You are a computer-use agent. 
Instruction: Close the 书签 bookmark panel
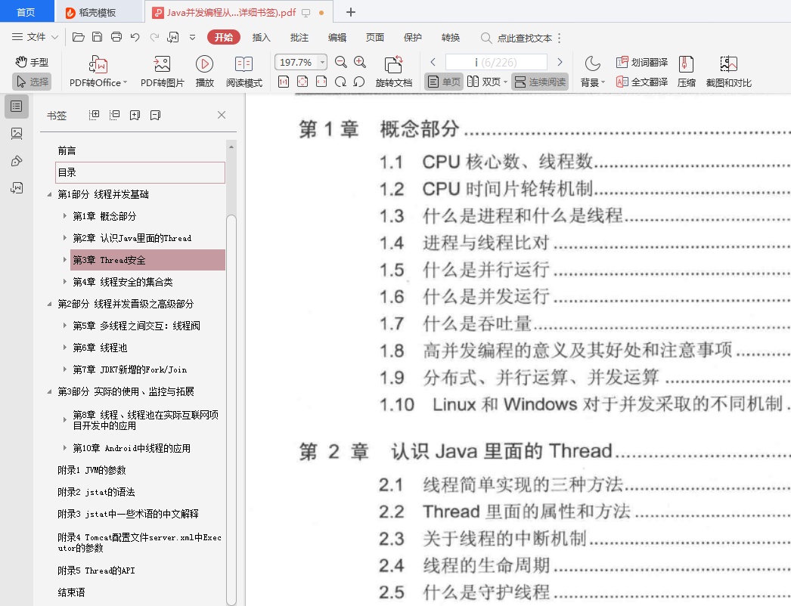(222, 115)
